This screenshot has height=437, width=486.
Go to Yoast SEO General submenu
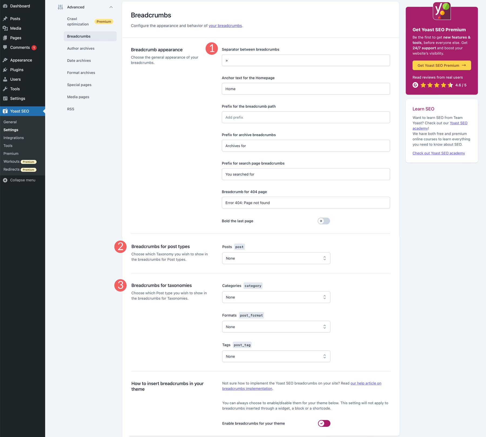point(10,122)
